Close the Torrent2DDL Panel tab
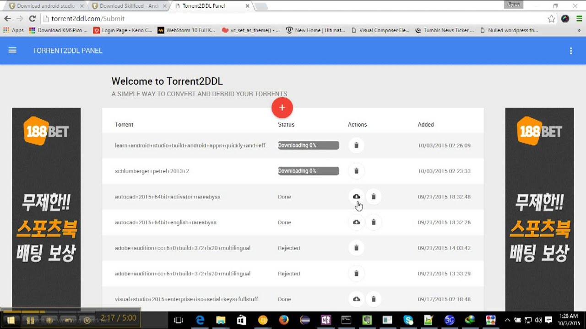586x329 pixels. (248, 6)
